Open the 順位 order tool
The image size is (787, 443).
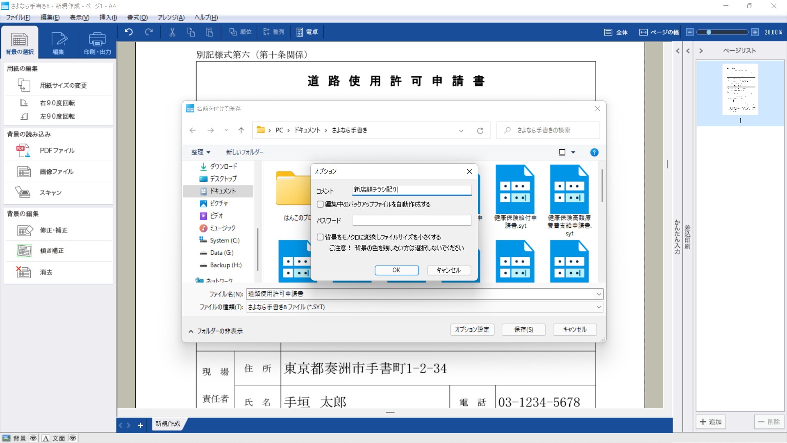pos(241,32)
